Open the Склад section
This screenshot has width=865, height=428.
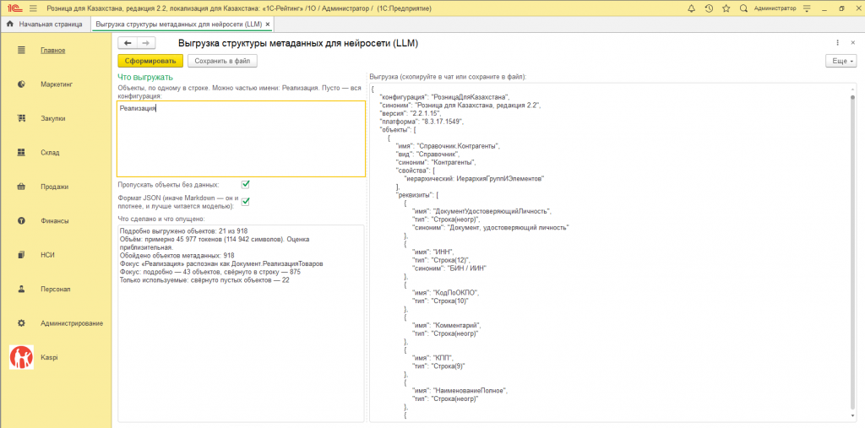50,152
